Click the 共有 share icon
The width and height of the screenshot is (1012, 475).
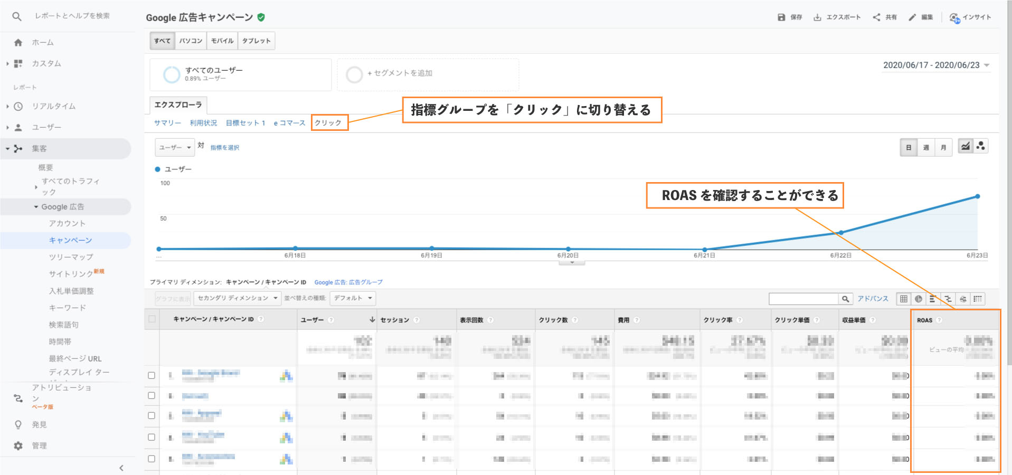[876, 17]
